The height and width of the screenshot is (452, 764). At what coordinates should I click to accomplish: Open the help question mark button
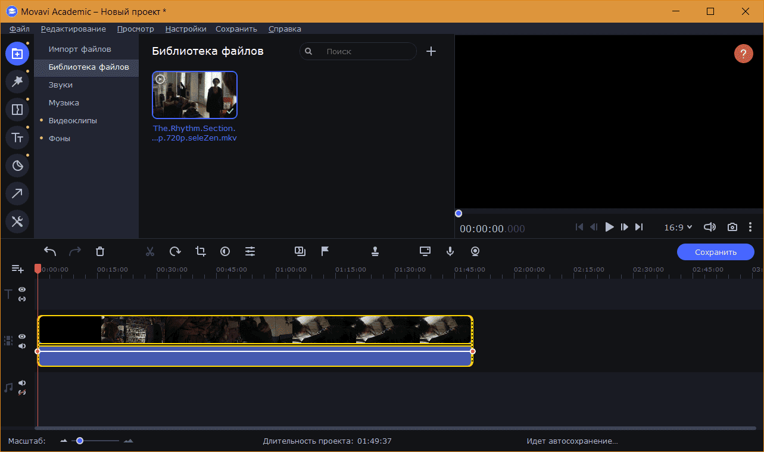pos(743,54)
